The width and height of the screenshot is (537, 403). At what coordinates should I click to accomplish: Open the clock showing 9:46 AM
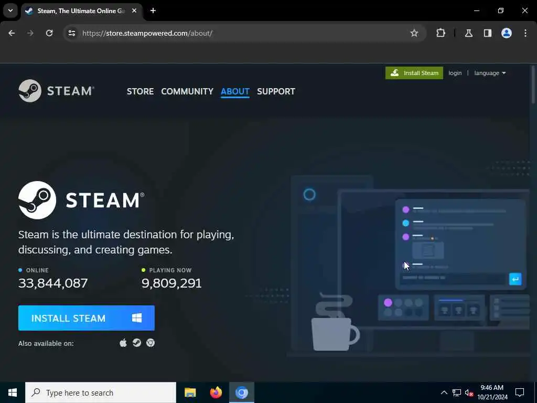492,393
